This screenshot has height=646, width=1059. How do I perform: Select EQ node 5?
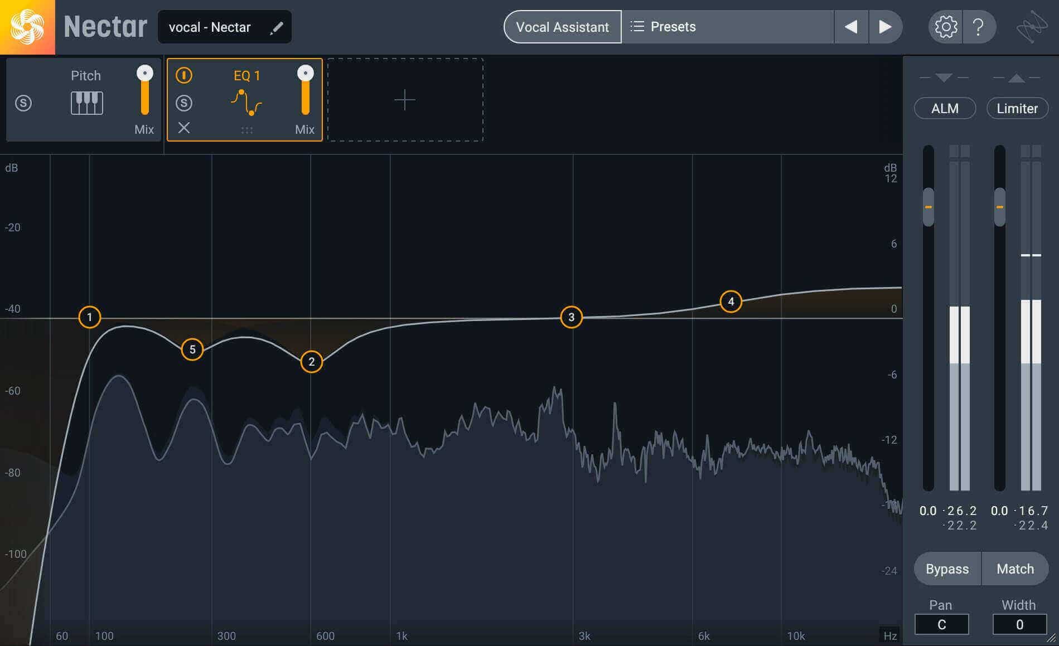(192, 349)
